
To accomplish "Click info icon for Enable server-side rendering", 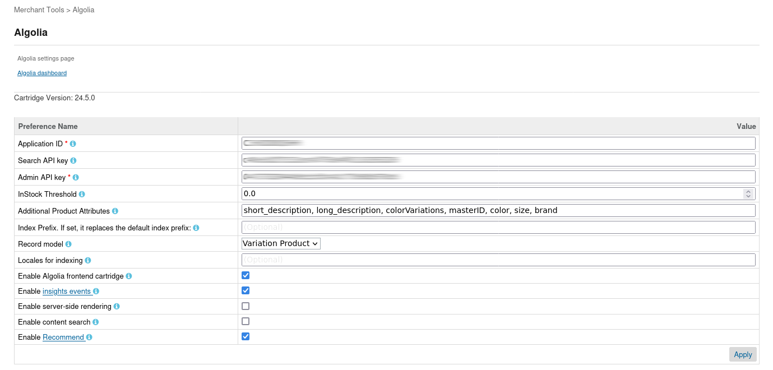I will pyautogui.click(x=117, y=307).
